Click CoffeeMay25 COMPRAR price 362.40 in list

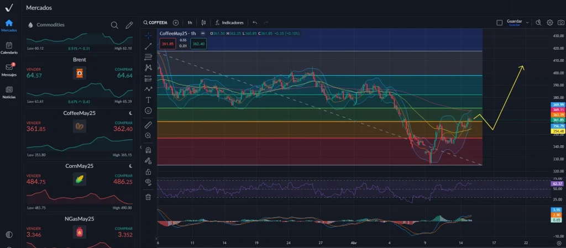[x=123, y=129]
